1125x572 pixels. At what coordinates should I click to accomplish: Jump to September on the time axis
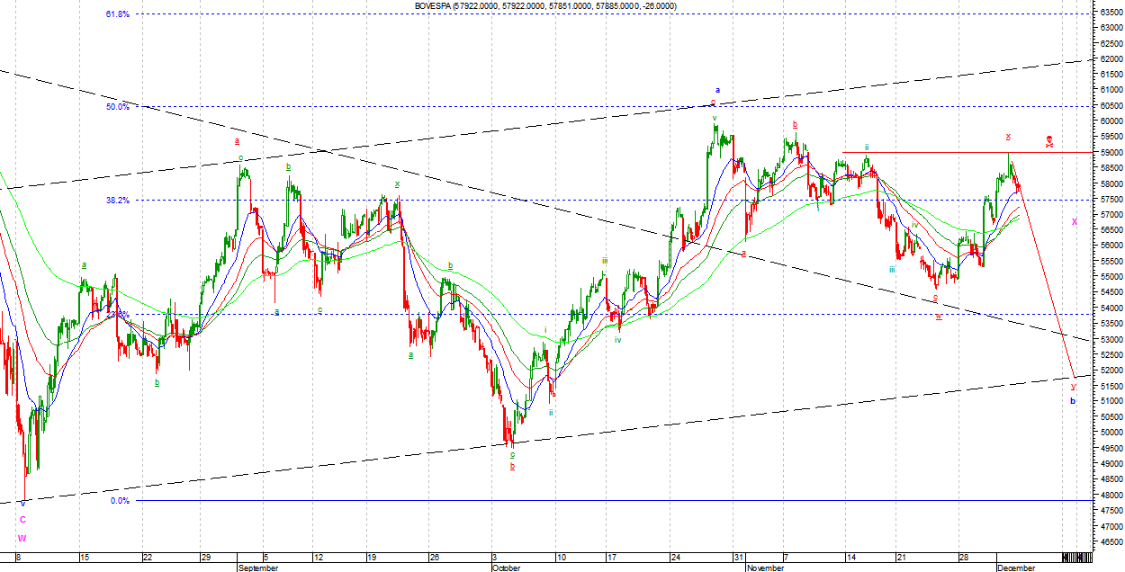(258, 568)
